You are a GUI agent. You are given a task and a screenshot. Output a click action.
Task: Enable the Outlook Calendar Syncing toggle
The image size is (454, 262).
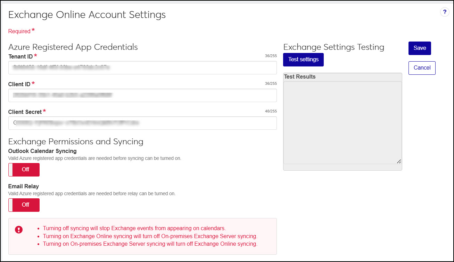tap(24, 170)
